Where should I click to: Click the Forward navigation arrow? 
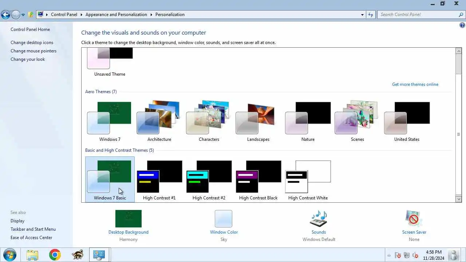pos(16,15)
